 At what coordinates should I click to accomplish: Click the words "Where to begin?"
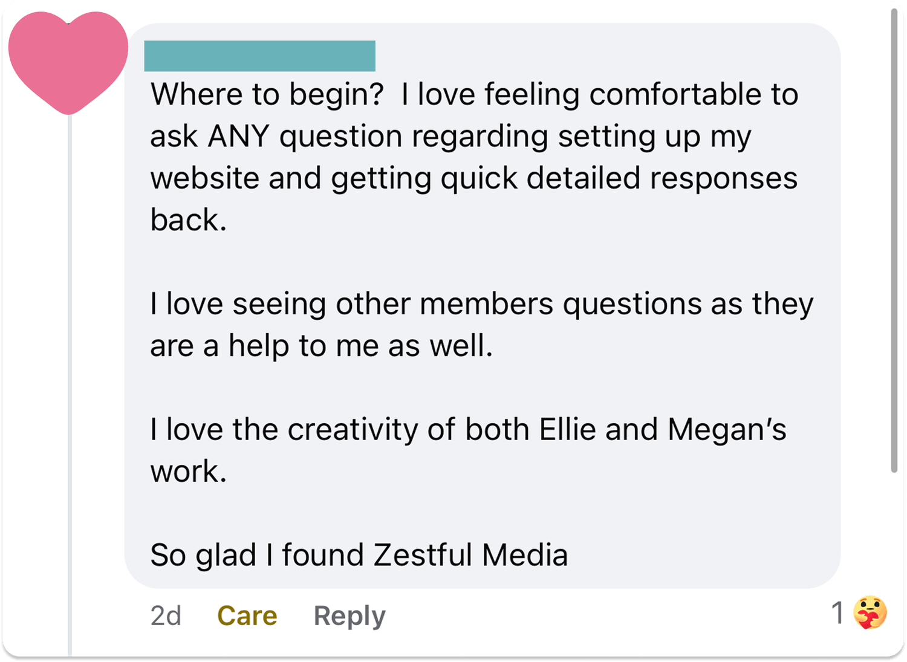[x=267, y=95]
